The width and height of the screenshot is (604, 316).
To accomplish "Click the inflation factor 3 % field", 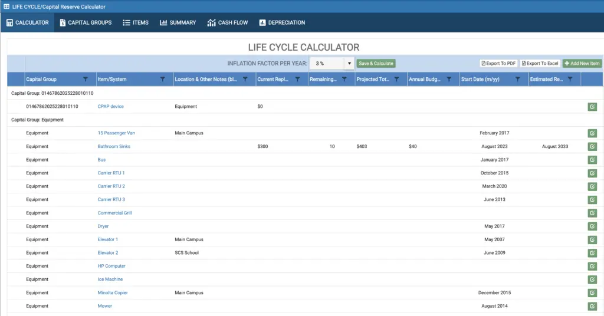I will pyautogui.click(x=327, y=63).
